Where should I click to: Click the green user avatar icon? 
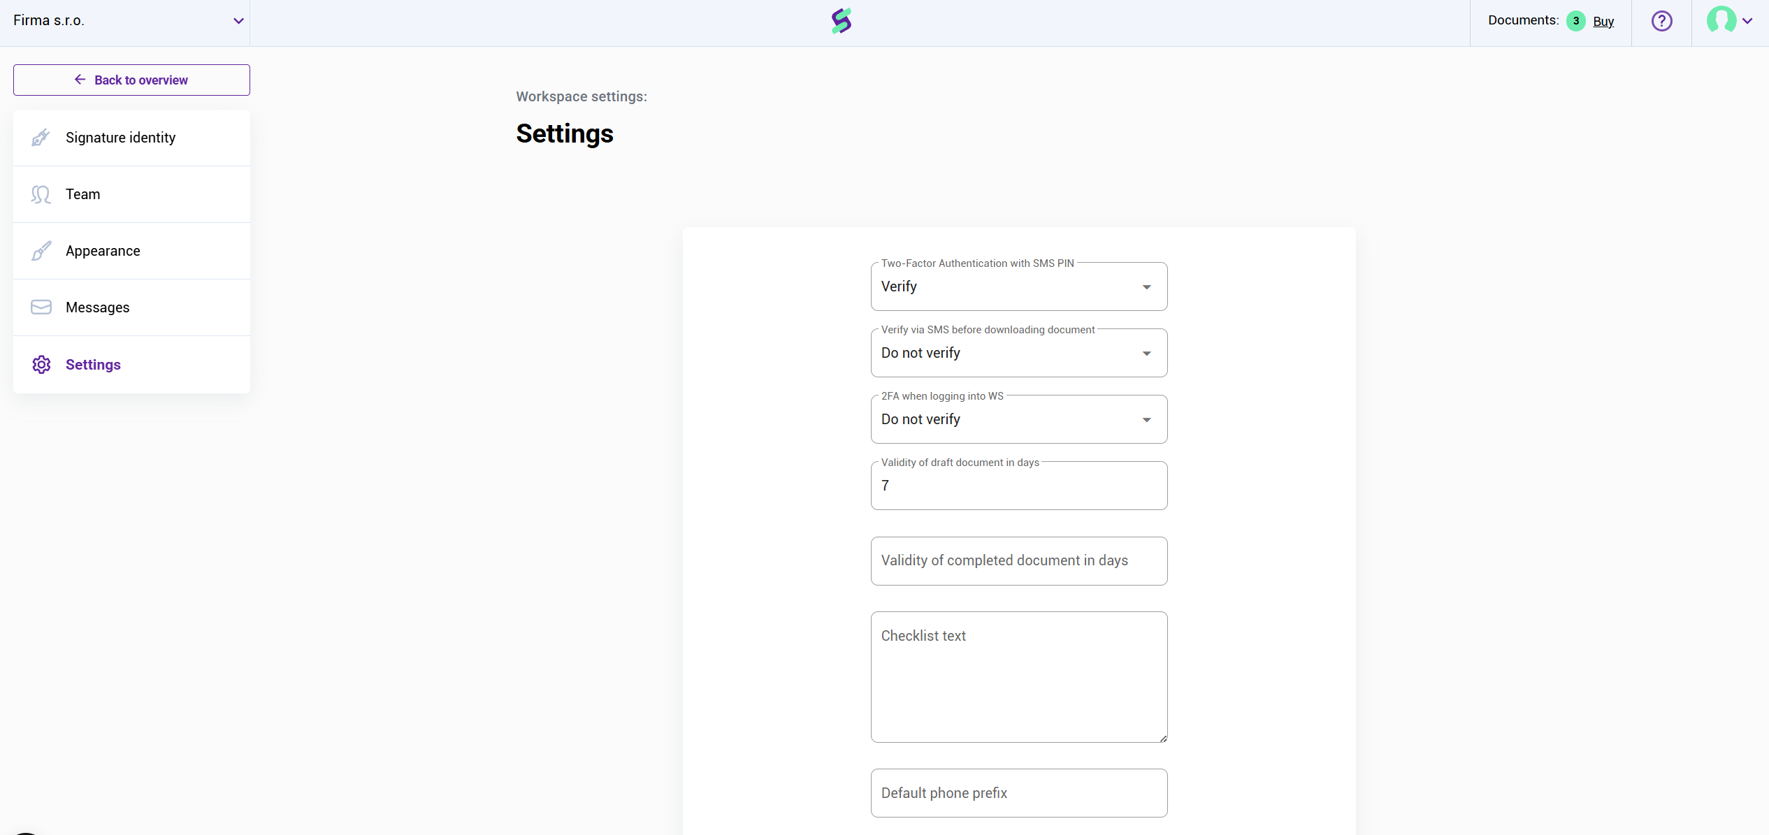point(1720,20)
